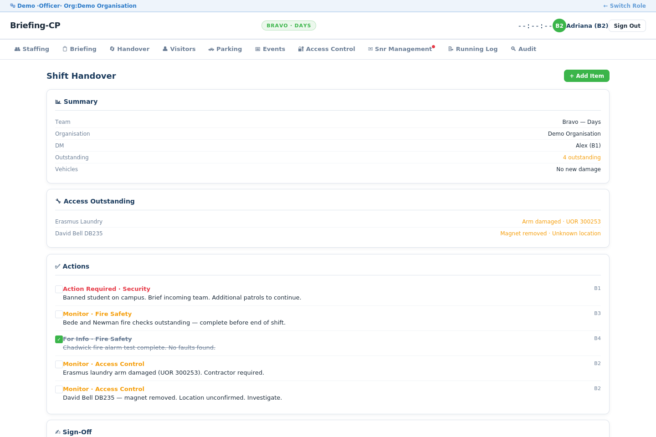This screenshot has width=656, height=437.
Task: Click the Staffing people icon
Action: pos(17,49)
